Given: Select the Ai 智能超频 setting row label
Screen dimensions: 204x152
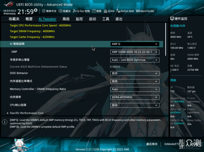Looking at the screenshot, I should 17,44.
